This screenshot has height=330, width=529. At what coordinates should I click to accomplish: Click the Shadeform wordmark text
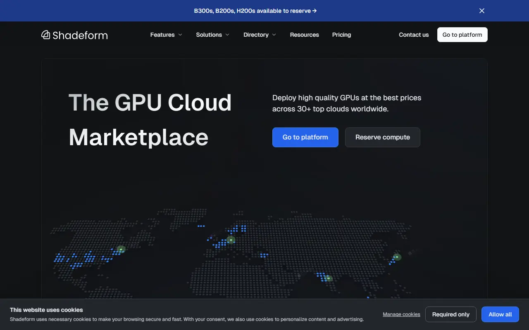pos(80,35)
